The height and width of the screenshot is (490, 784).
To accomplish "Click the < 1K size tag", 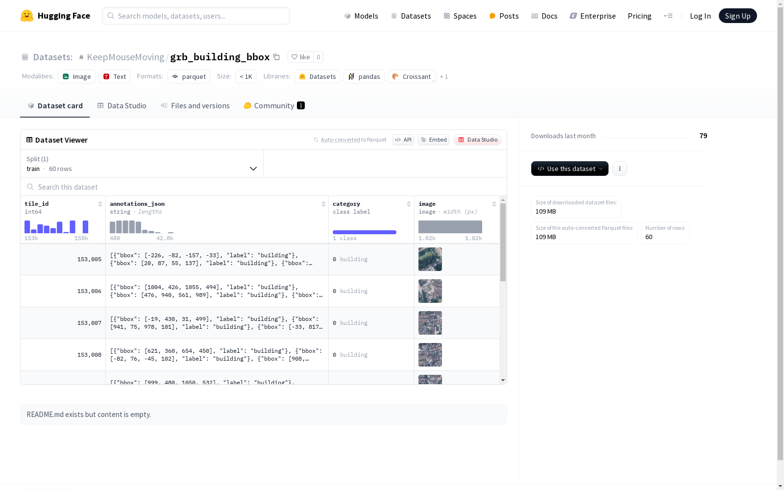I will point(246,76).
